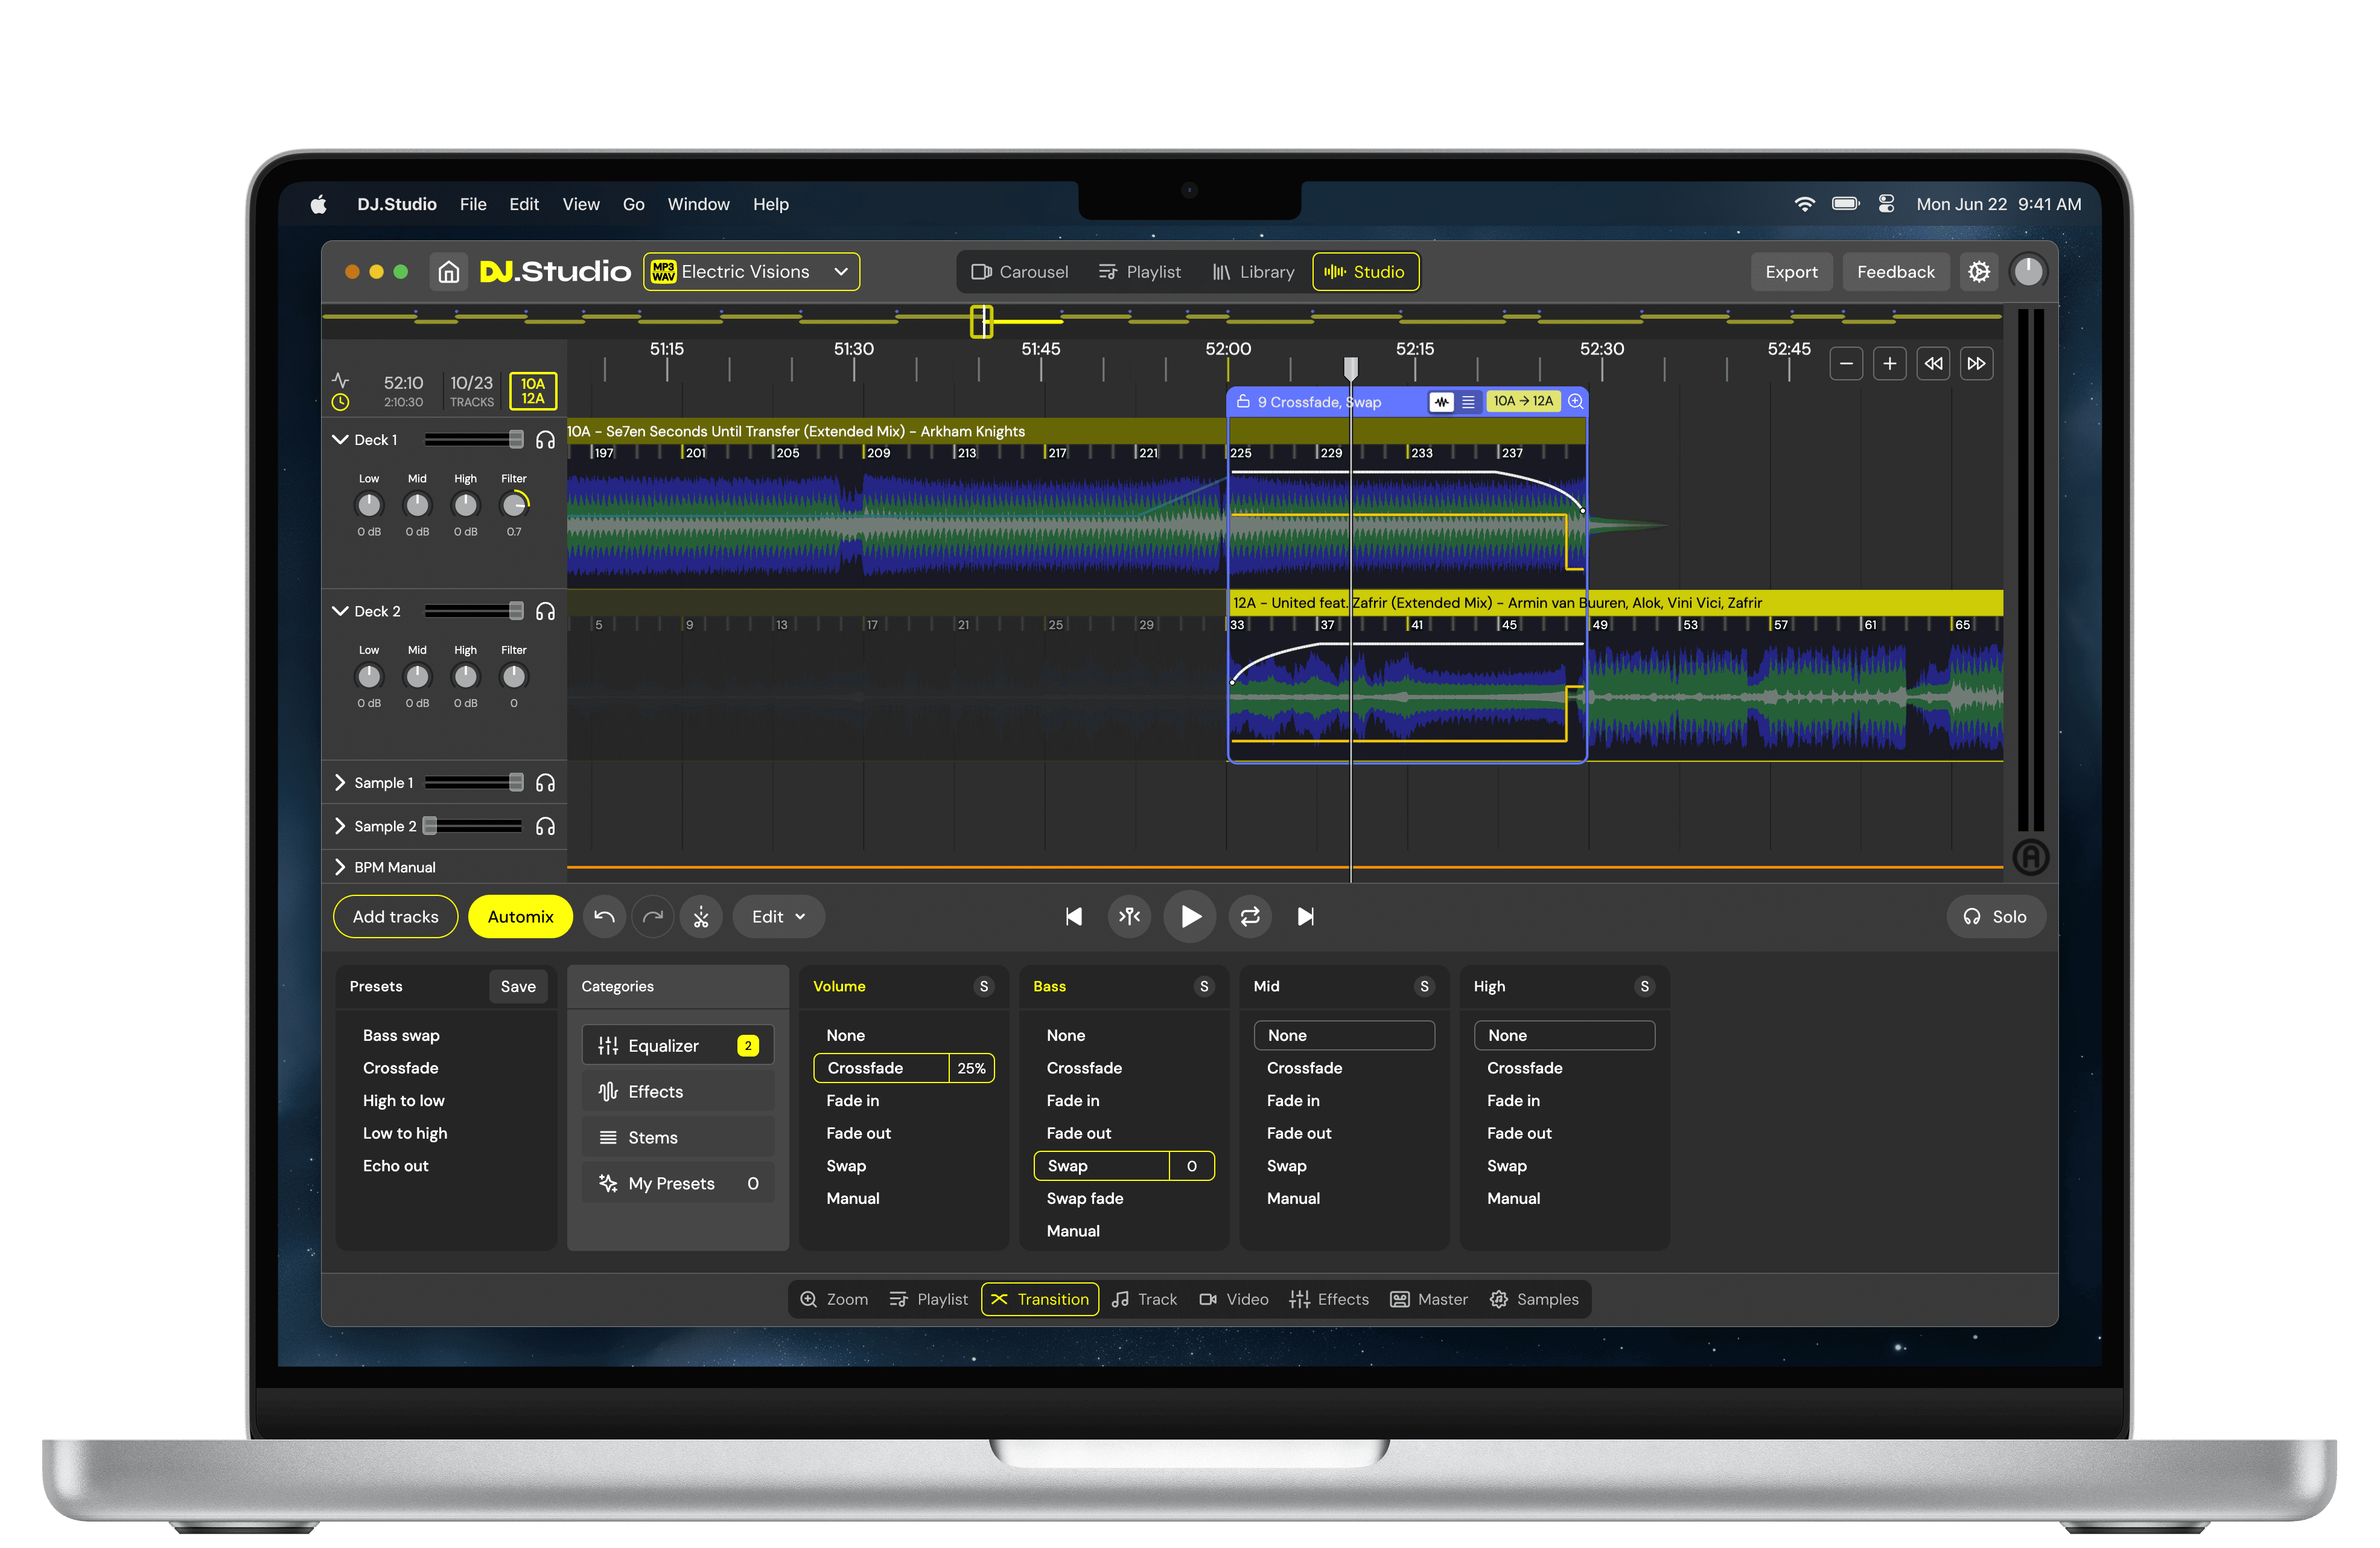Click the split track scissors icon

[701, 916]
